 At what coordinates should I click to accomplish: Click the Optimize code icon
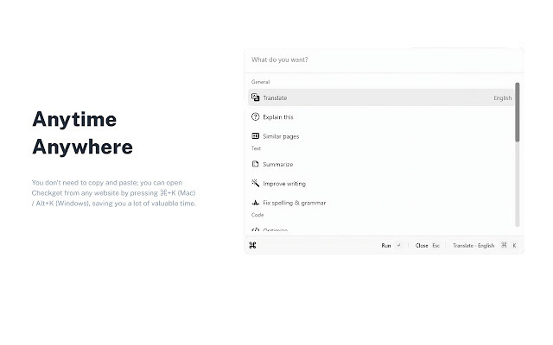256,229
